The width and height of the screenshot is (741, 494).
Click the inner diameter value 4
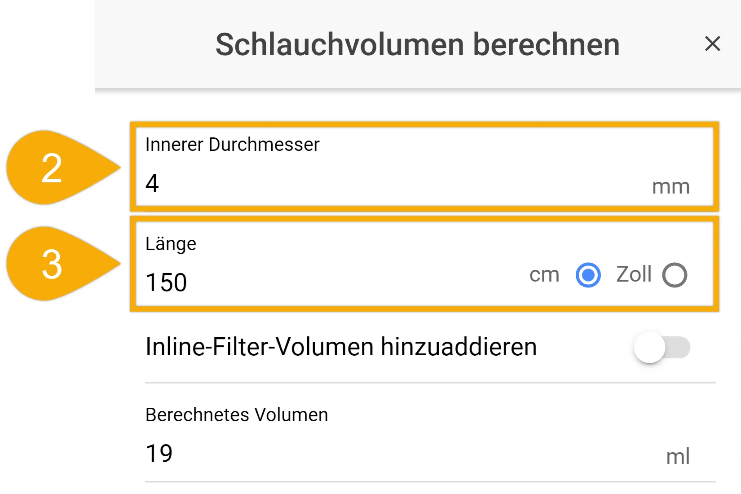click(x=152, y=183)
